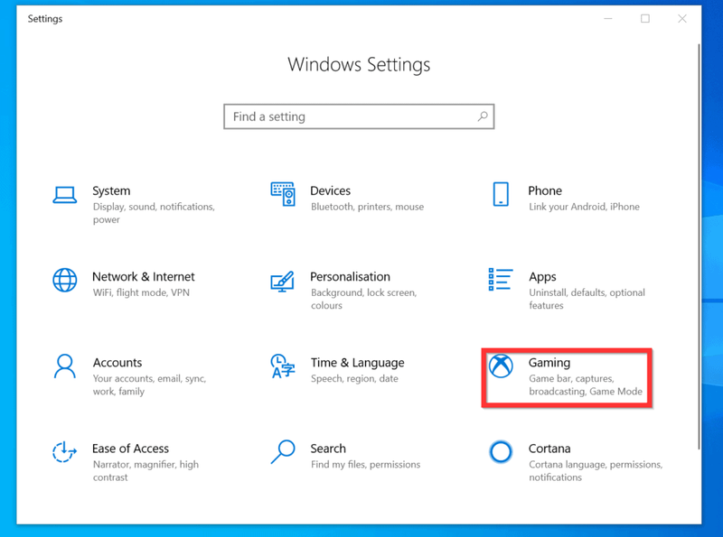This screenshot has height=537, width=723.
Task: Click 'Cortana language, permissions, notifications' text
Action: 596,471
